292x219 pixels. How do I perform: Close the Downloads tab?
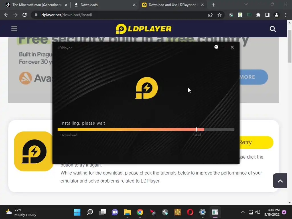134,5
